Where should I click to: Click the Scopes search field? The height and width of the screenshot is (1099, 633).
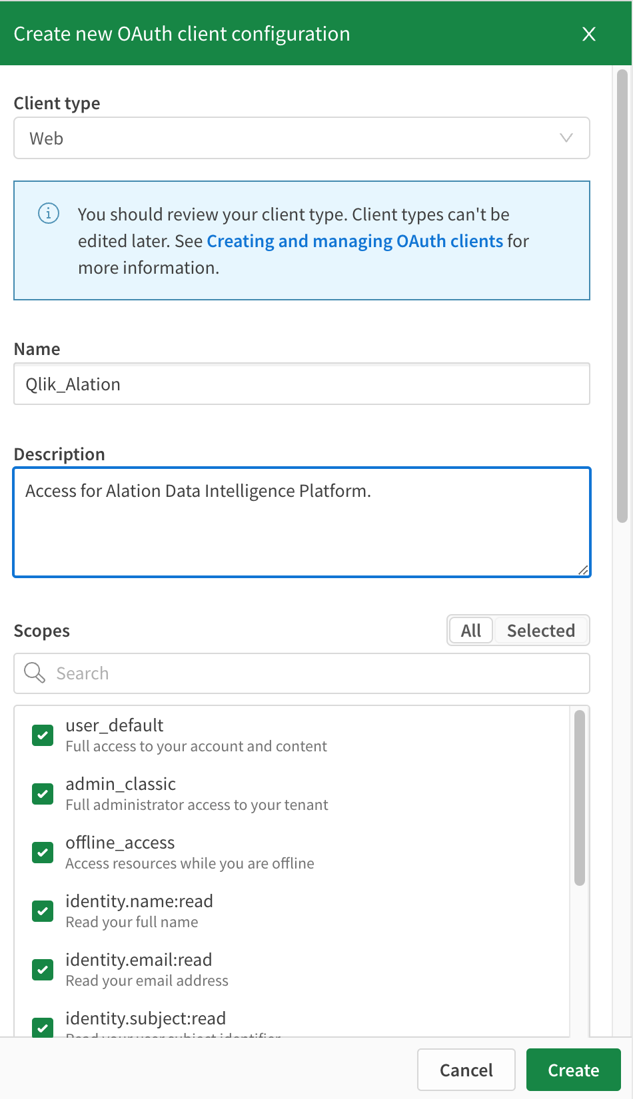click(x=302, y=673)
